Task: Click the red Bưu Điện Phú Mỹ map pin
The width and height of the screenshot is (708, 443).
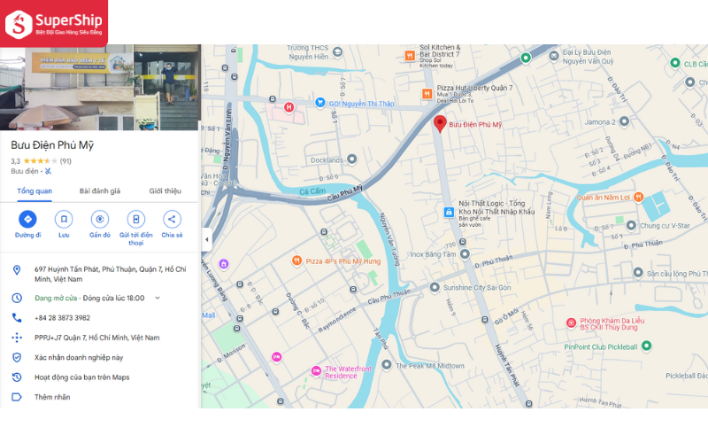Action: [x=440, y=123]
